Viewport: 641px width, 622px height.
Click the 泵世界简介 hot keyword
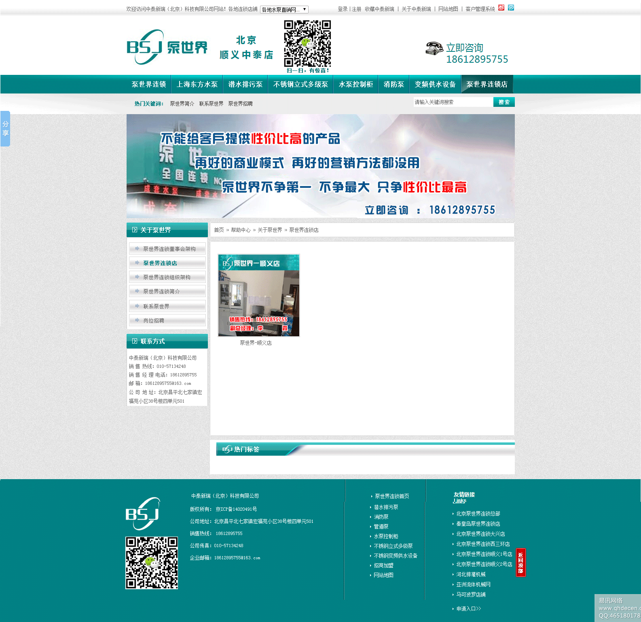click(x=182, y=104)
